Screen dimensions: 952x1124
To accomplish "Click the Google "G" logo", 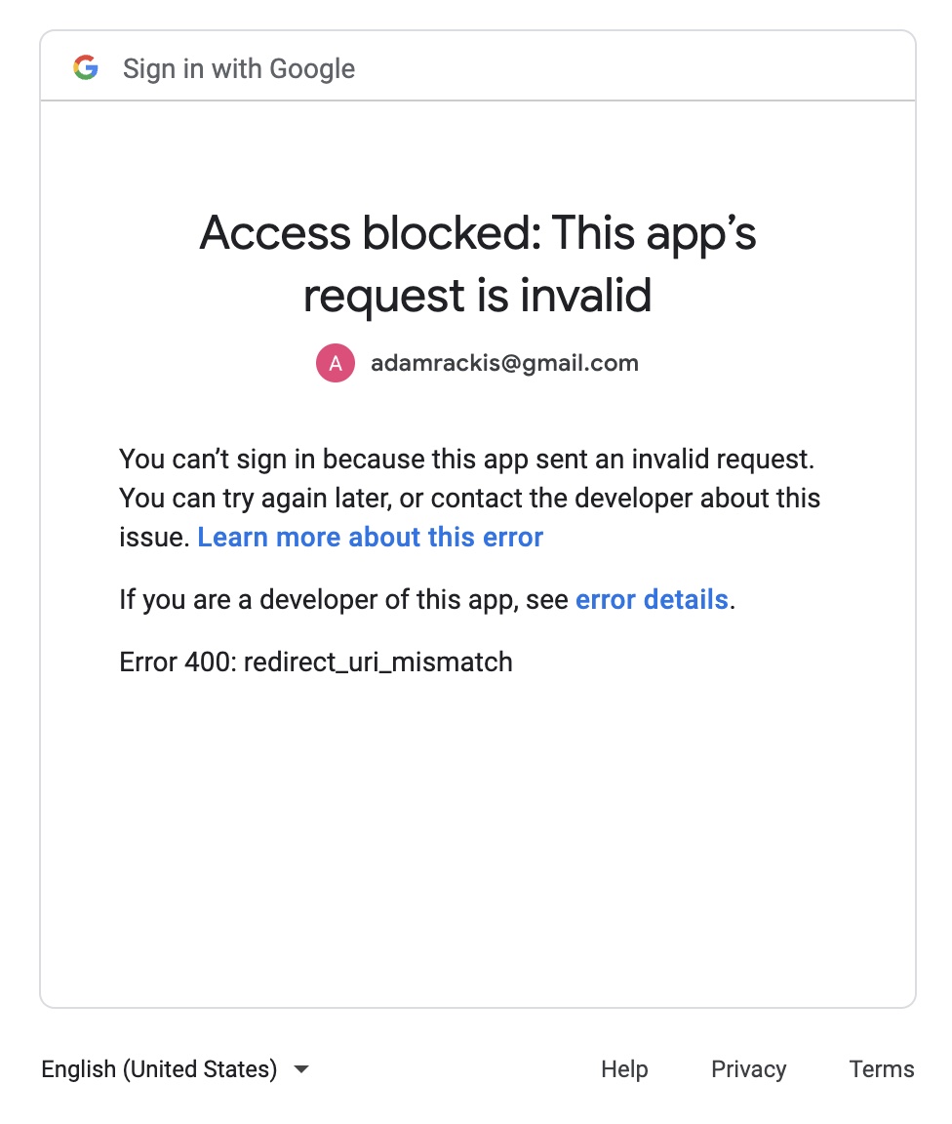I will (86, 68).
